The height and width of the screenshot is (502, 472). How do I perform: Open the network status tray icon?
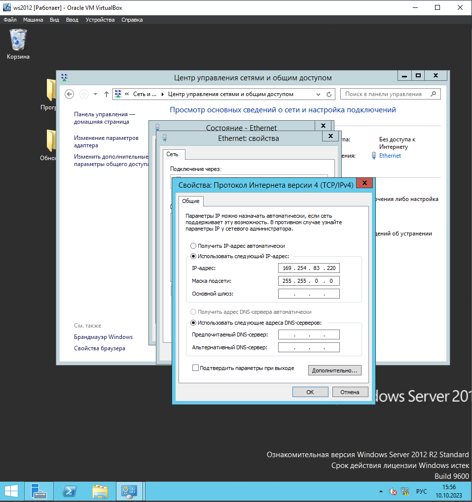click(x=405, y=492)
